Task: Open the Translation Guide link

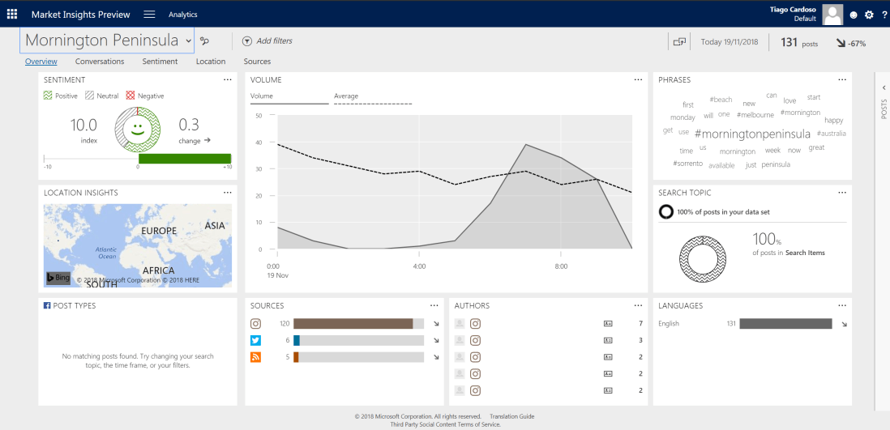Action: click(511, 416)
